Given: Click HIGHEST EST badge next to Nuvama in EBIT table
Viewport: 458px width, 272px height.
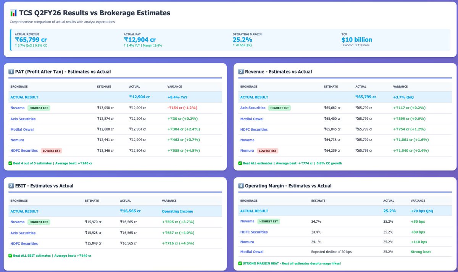Looking at the screenshot, I should click(39, 222).
